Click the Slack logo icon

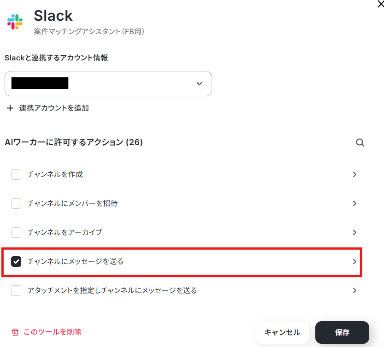pyautogui.click(x=15, y=22)
